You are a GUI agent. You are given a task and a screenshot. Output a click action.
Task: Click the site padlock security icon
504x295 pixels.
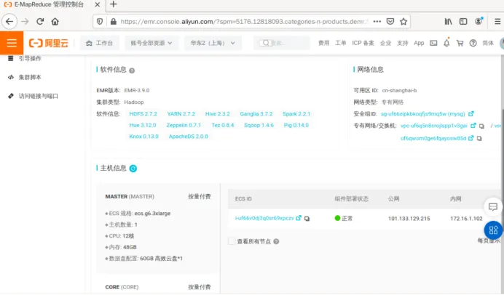tap(113, 22)
